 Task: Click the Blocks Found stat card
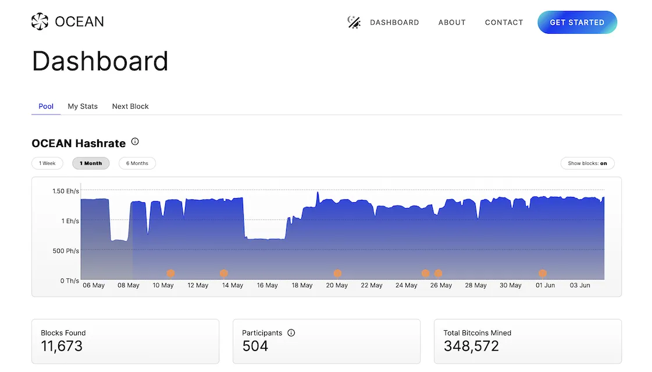click(125, 341)
